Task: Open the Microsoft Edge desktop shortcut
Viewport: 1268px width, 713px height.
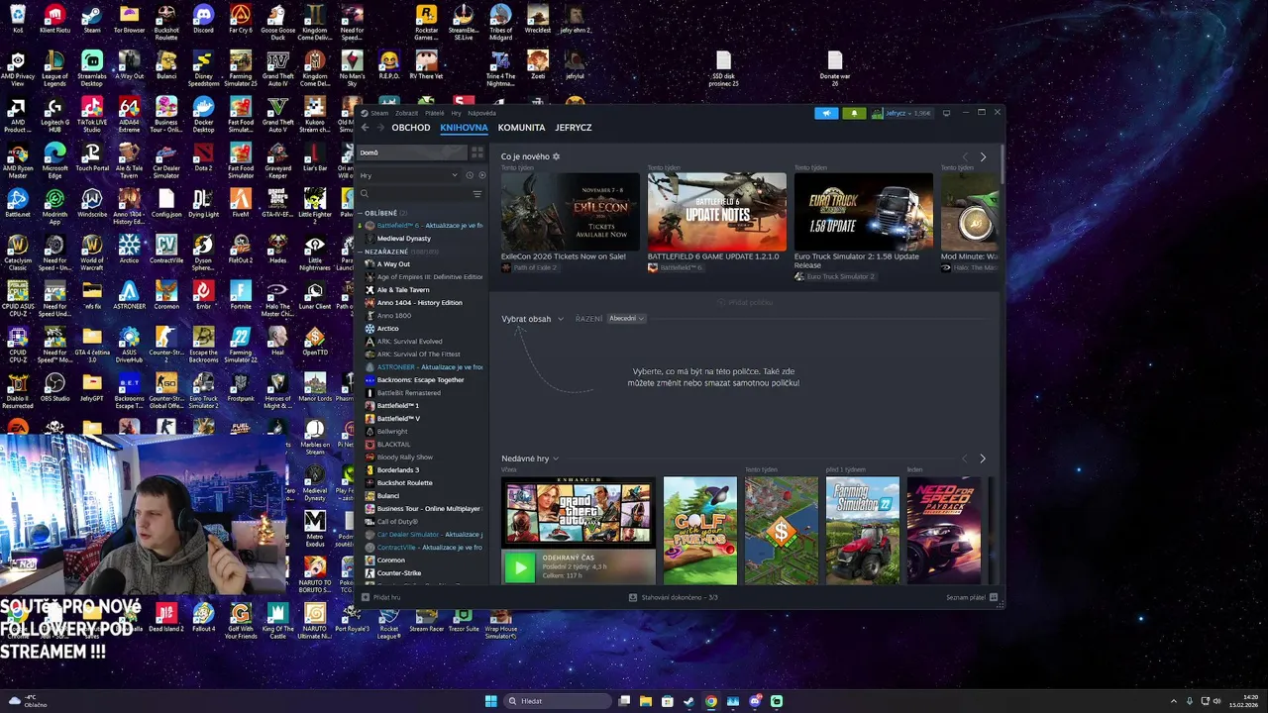Action: pos(54,156)
